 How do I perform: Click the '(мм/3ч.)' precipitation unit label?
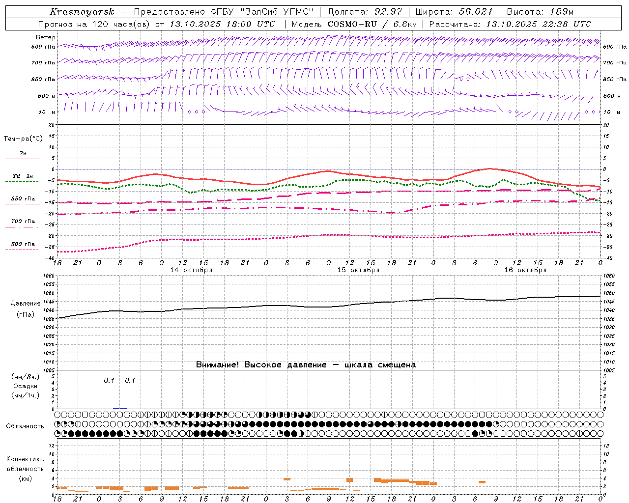point(26,377)
